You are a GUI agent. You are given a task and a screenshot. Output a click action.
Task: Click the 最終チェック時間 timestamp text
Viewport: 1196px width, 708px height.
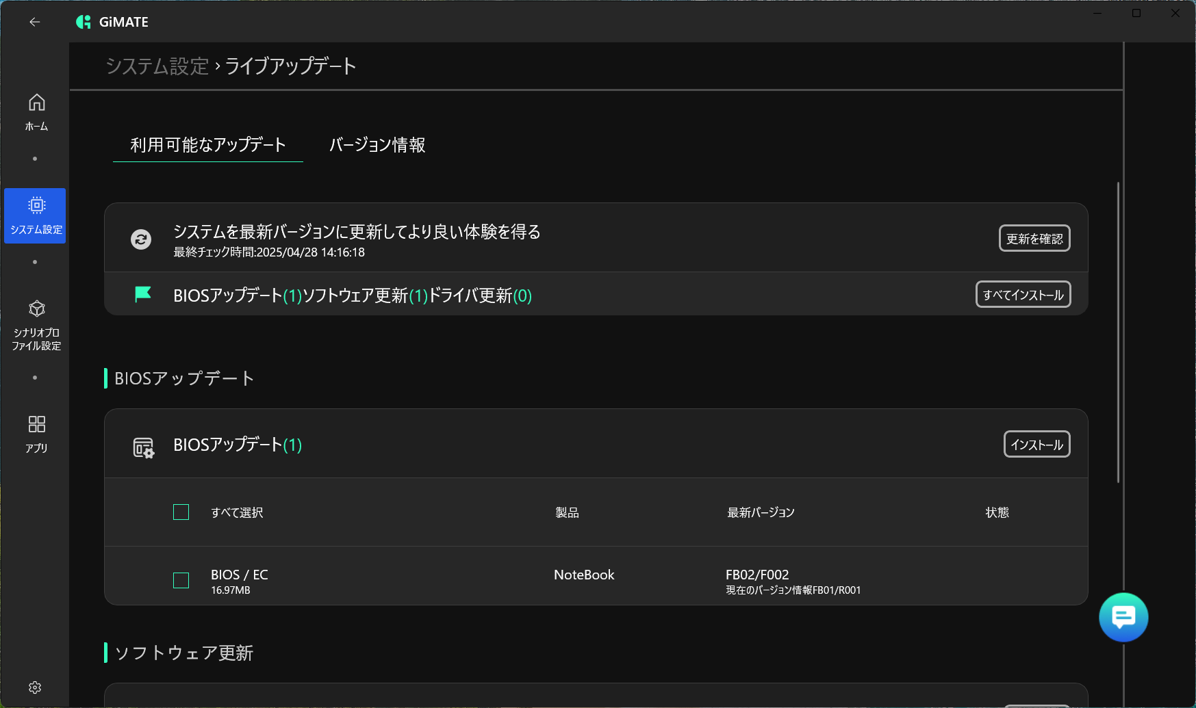269,252
